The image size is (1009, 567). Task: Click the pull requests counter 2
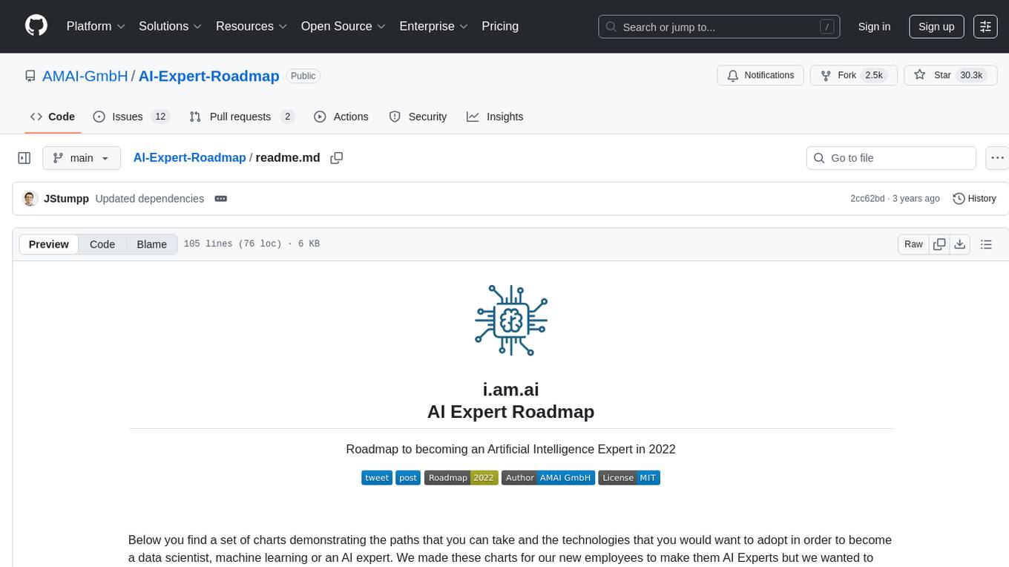coord(288,117)
